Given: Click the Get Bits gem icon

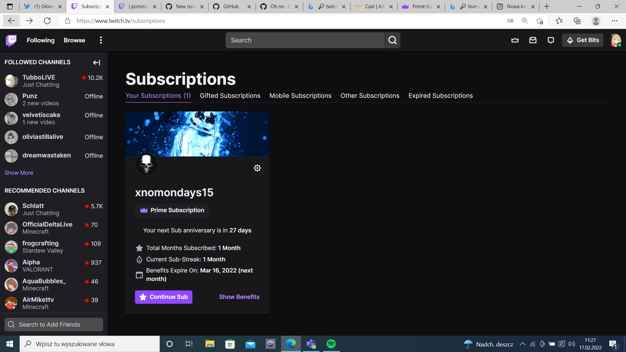Looking at the screenshot, I should (x=570, y=40).
